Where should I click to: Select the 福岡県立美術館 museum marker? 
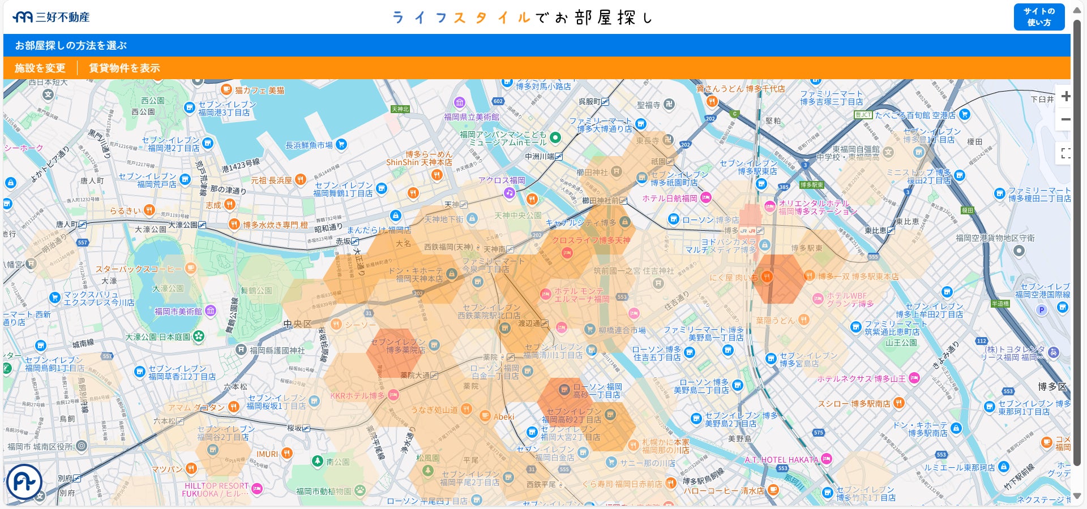pos(460,103)
